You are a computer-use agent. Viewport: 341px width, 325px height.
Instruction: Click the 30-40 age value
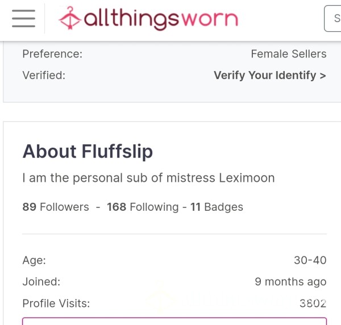(310, 260)
